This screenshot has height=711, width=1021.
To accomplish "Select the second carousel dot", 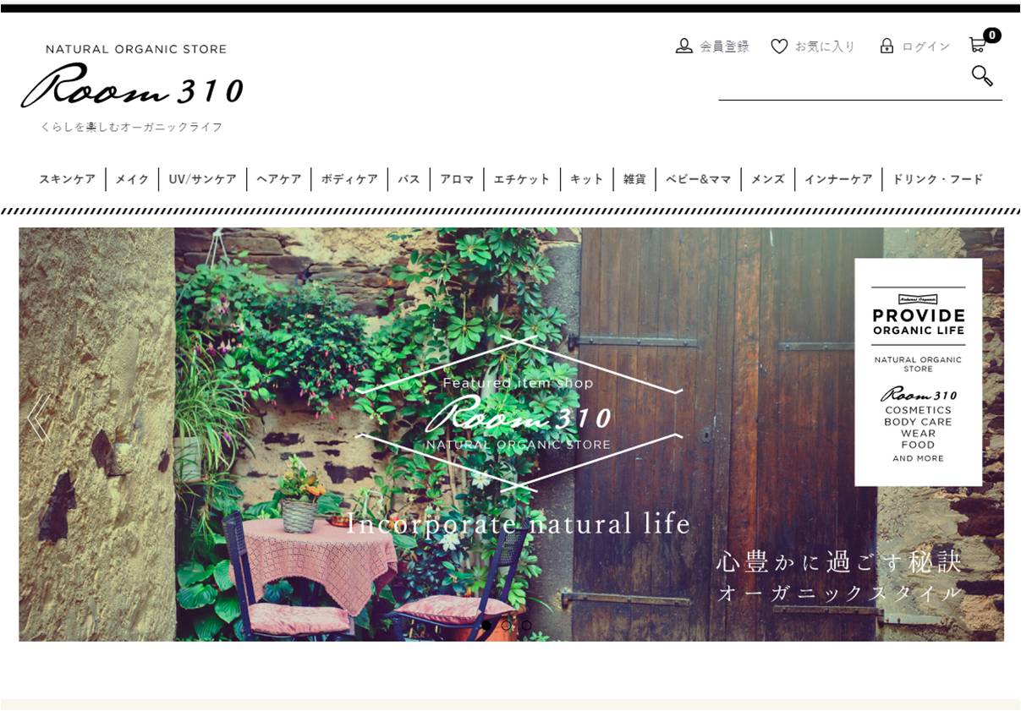I will pos(506,626).
